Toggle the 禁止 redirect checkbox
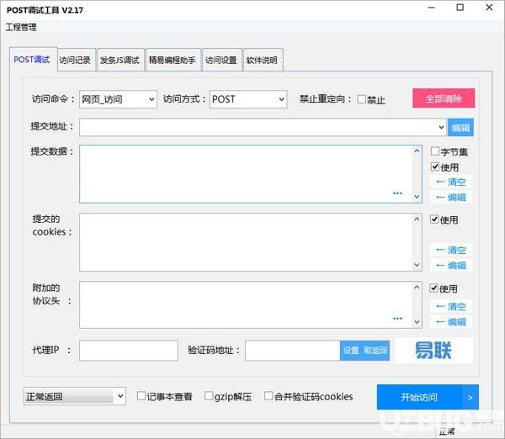 [361, 99]
